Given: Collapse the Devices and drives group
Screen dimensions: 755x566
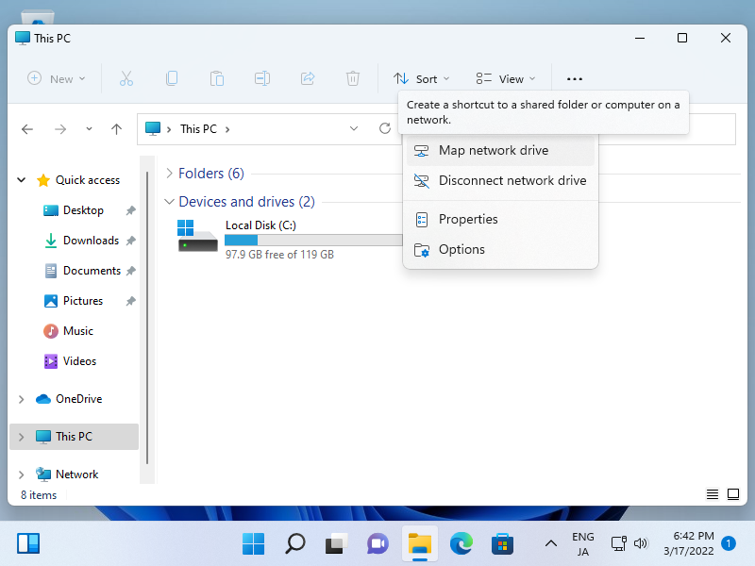Looking at the screenshot, I should 169,202.
